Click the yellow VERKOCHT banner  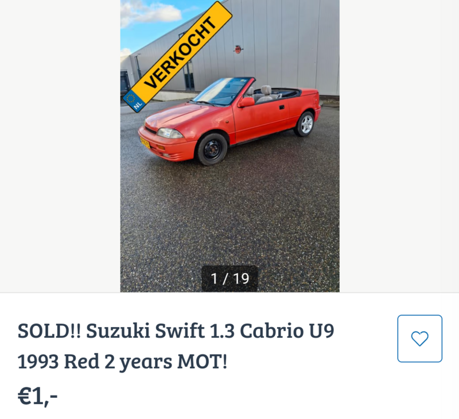point(177,56)
